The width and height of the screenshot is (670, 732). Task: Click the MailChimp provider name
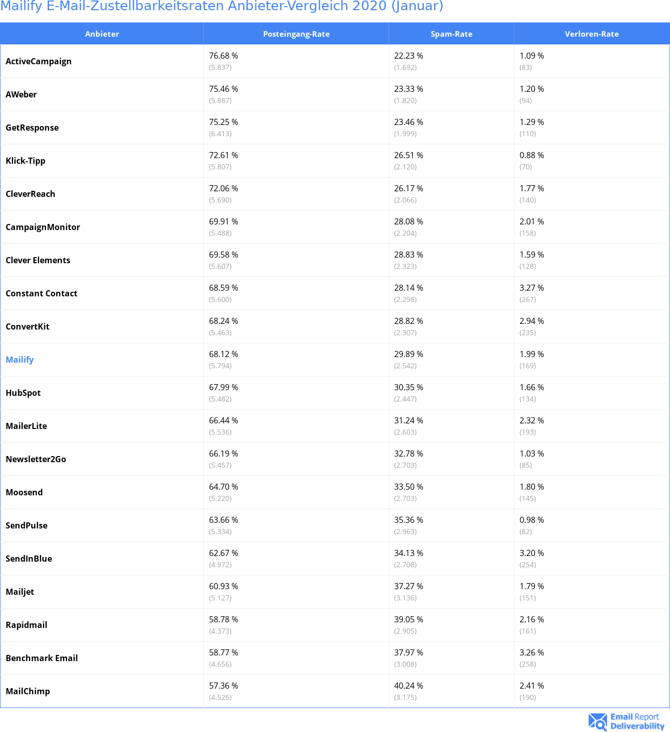[x=28, y=691]
